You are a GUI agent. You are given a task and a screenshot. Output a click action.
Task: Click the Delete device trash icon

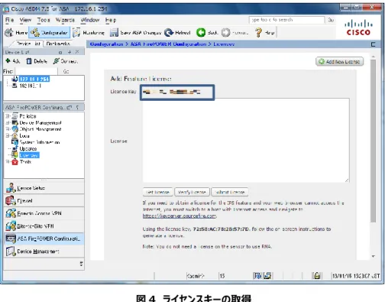pos(29,61)
